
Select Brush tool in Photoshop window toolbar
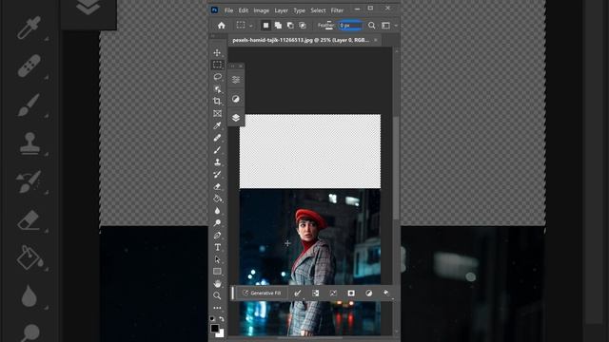click(x=217, y=150)
